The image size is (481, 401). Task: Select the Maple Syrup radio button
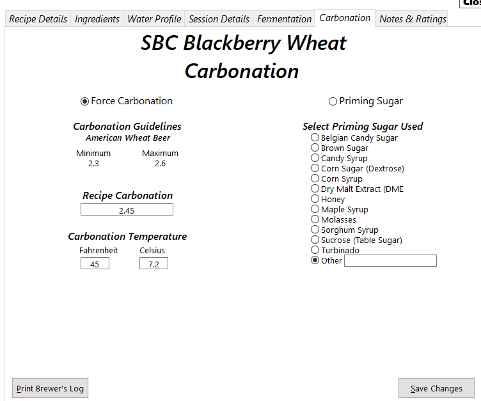[315, 209]
